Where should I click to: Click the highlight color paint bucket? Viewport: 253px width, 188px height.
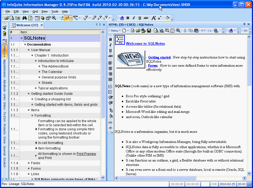167,18
